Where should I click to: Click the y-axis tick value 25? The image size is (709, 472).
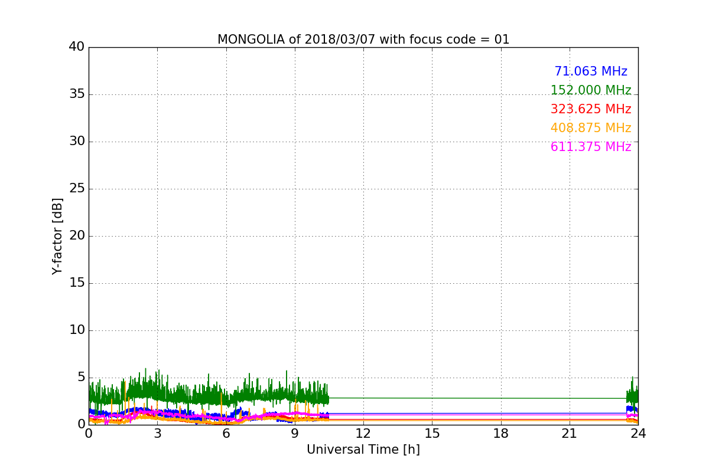pos(77,189)
